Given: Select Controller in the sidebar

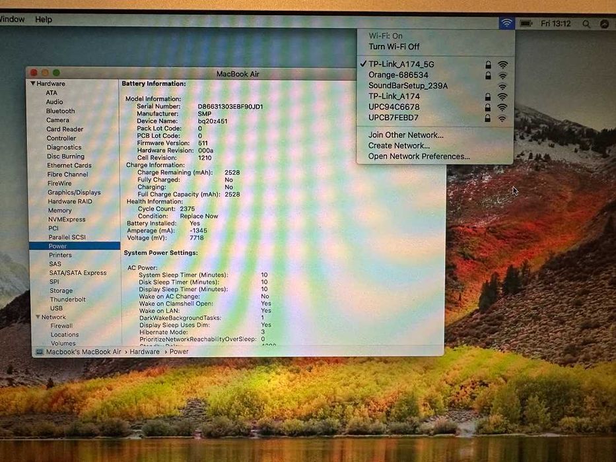Looking at the screenshot, I should point(61,138).
